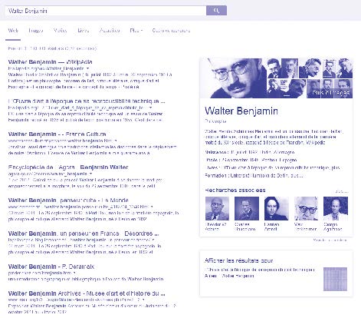Expand the Plus dropdown menu

point(136,31)
